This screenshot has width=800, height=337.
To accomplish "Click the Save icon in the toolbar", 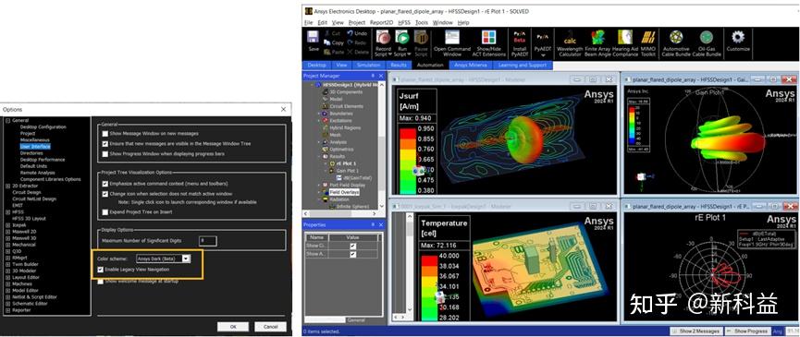I will [x=314, y=37].
